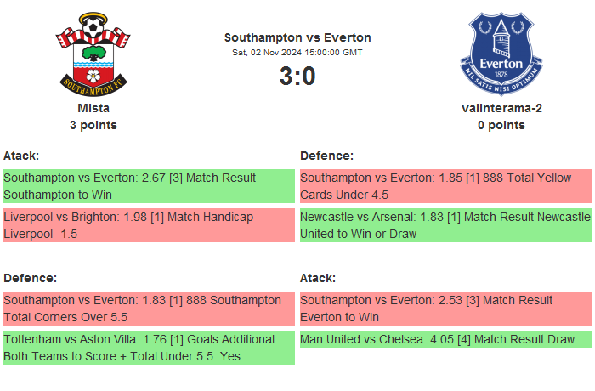This screenshot has height=391, width=595.
Task: Select the Southampton to Win bet row
Action: (x=149, y=186)
